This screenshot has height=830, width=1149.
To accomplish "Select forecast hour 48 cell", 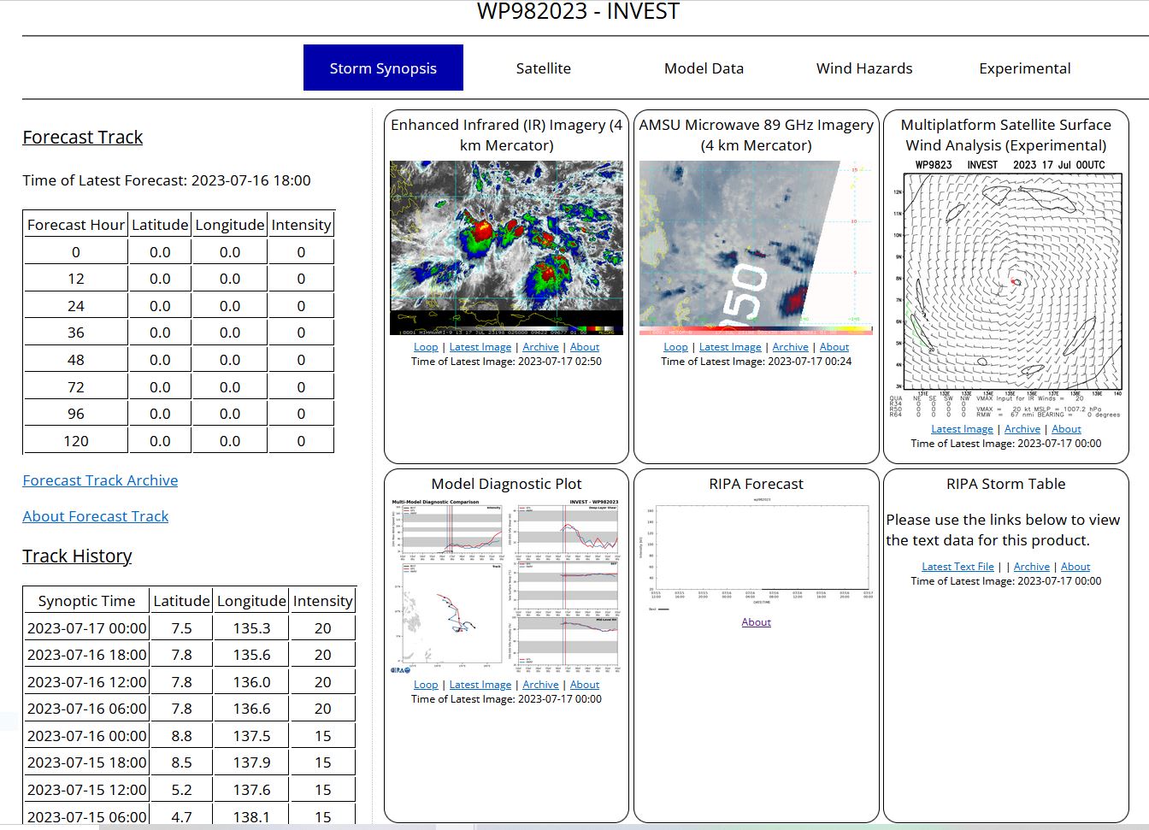I will click(x=76, y=360).
